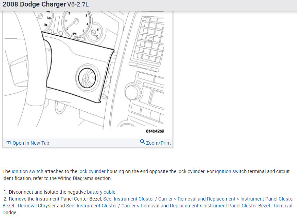Click the Open In New Tab icon
This screenshot has height=218, width=297.
click(x=9, y=143)
